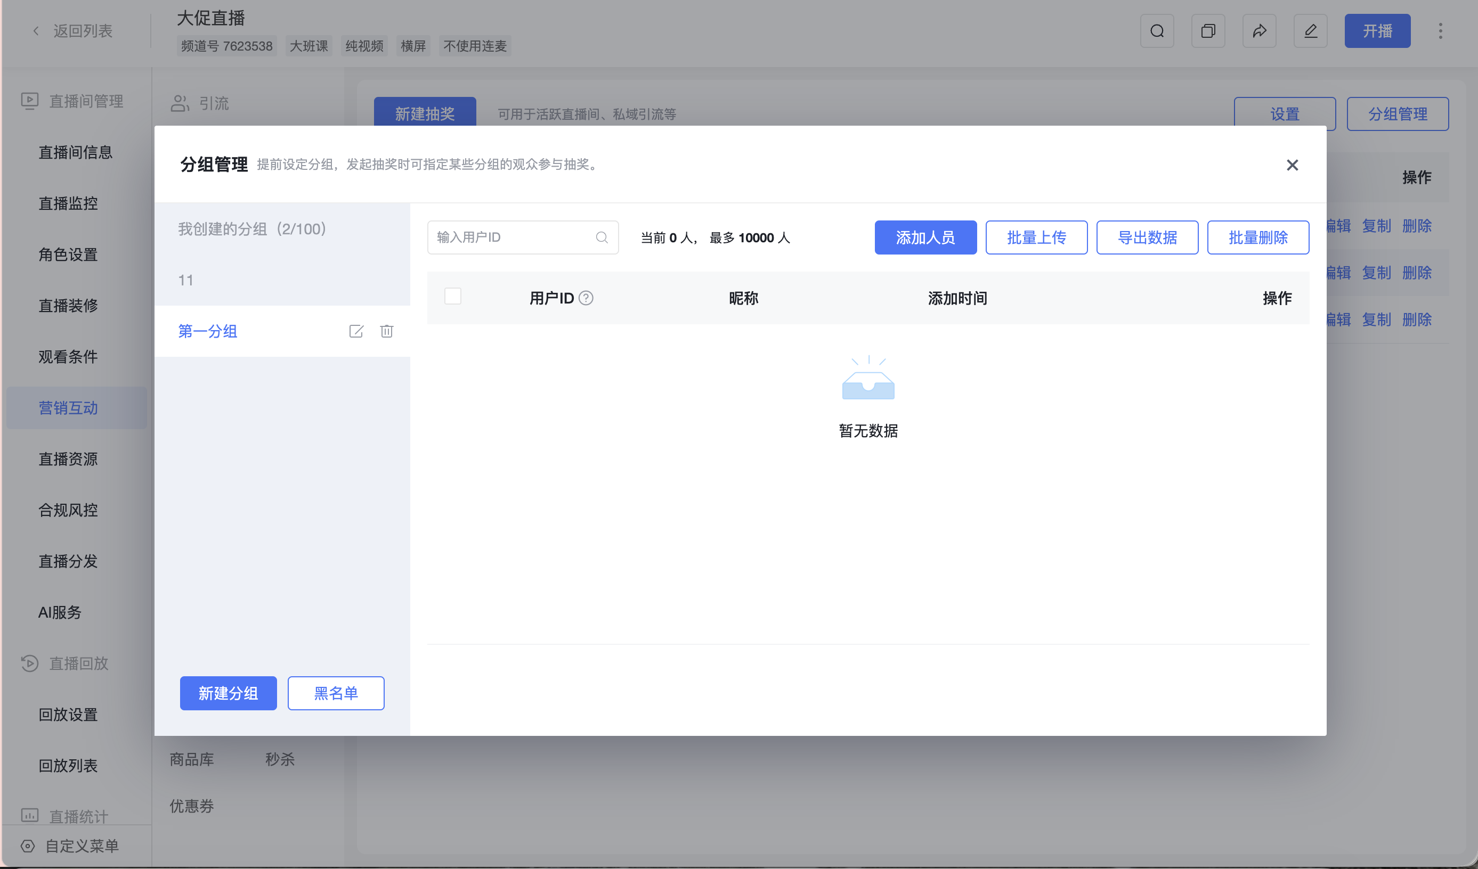Open 回放列表 in sidebar
This screenshot has height=869, width=1478.
(x=68, y=766)
